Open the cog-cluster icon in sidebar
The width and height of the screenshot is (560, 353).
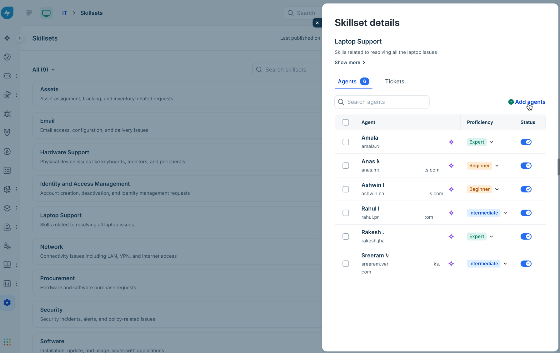(7, 189)
